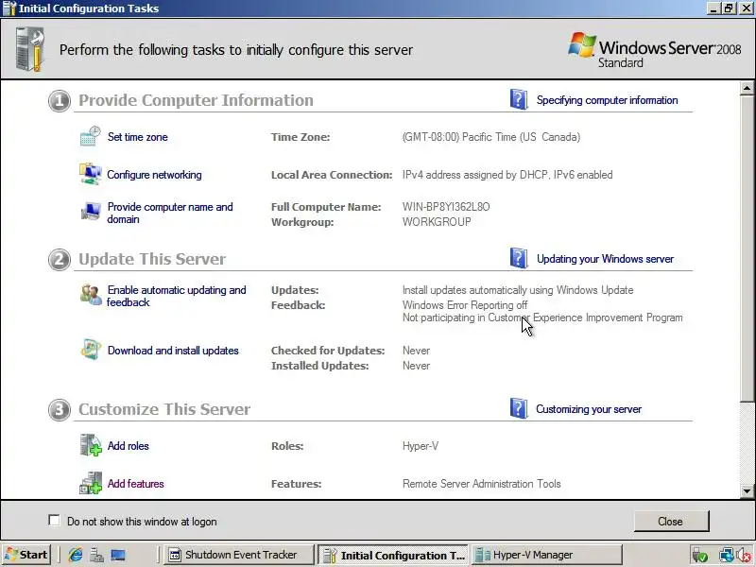756x567 pixels.
Task: Open Provide computer name and domain link
Action: pos(170,213)
